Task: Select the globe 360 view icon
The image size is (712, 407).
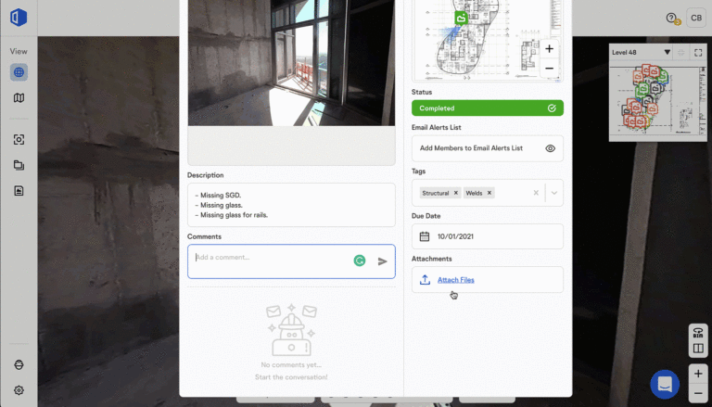Action: 19,72
